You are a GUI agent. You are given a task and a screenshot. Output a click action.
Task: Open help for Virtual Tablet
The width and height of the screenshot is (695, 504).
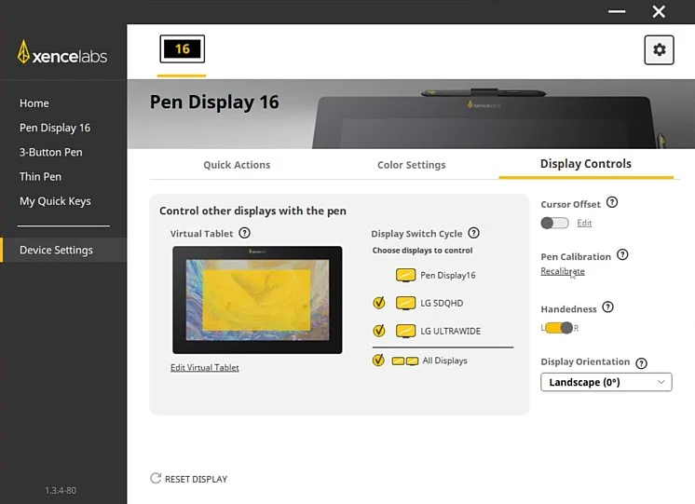point(245,233)
